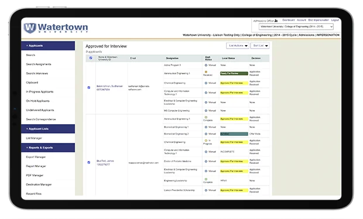Image resolution: width=363 pixels, height=219 pixels.
Task: Open On Hold Applicants in the sidebar
Action: (37, 101)
